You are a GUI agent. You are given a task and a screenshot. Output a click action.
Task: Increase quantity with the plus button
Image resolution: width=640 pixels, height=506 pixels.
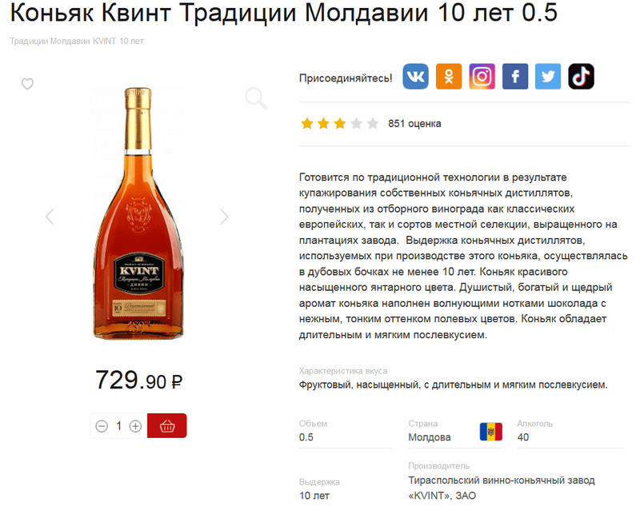click(135, 426)
